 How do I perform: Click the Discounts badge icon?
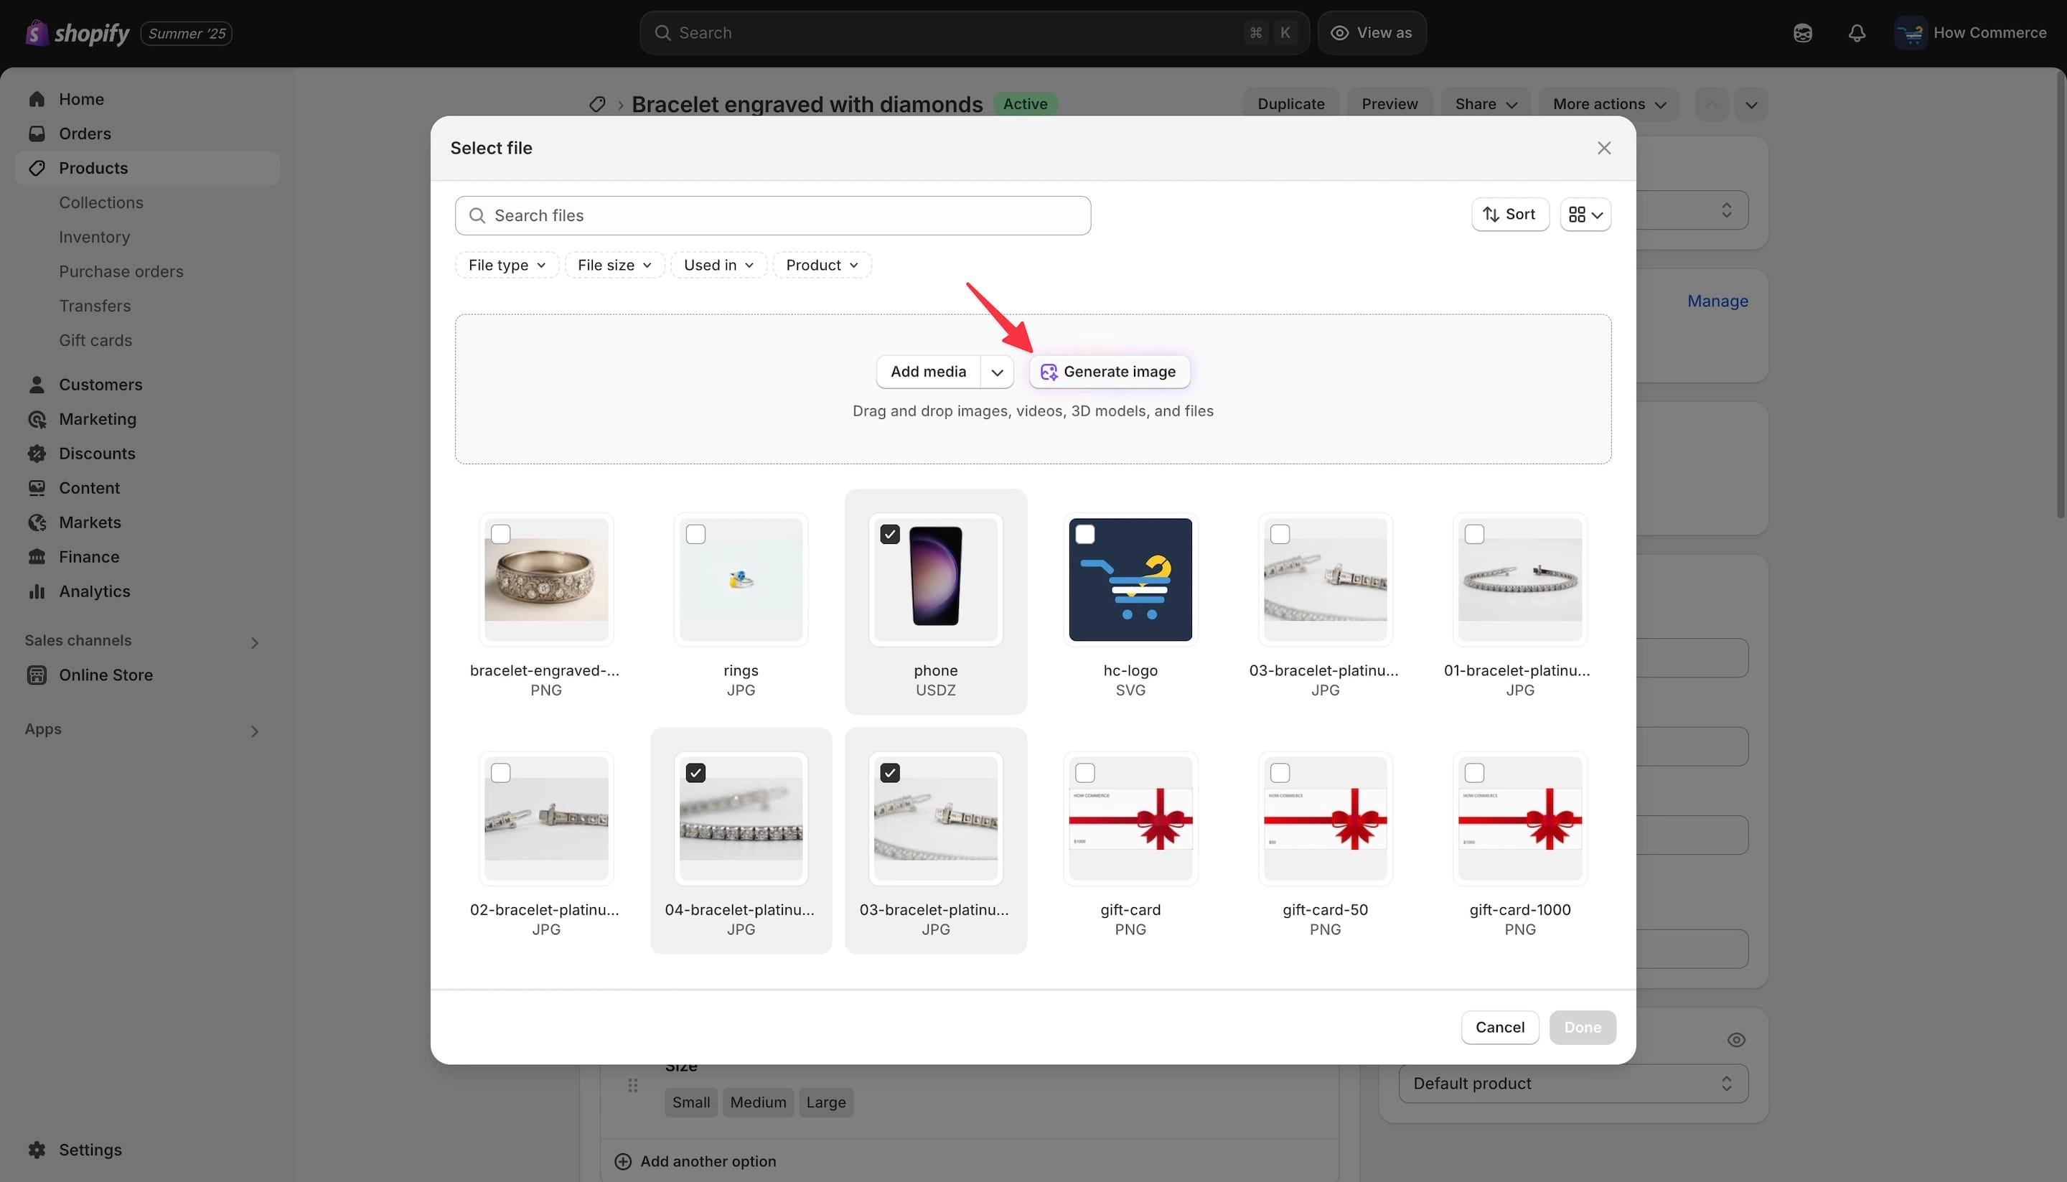point(37,453)
